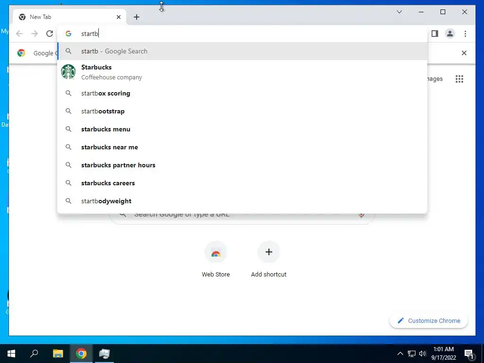Open the taskbar clock and date
484x363 pixels.
click(443, 354)
